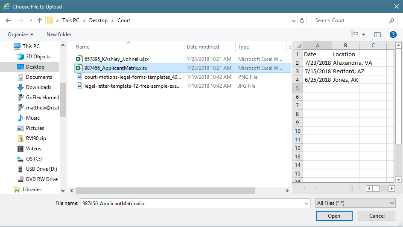Click the Forward navigation arrow
The height and width of the screenshot is (227, 403).
pos(21,20)
